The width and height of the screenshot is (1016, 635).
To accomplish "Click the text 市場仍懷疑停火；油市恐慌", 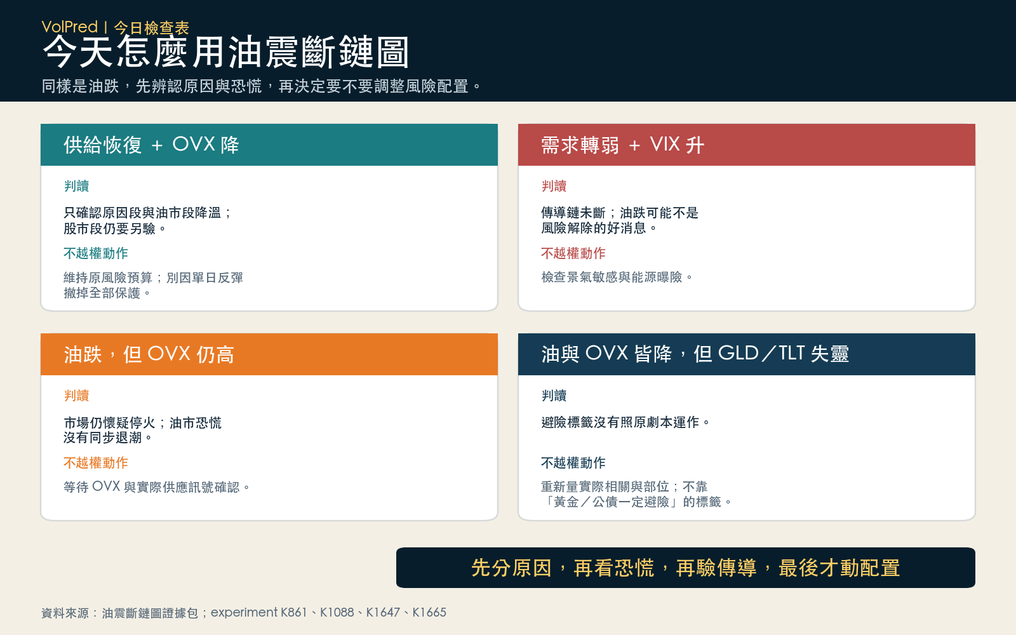I will (143, 423).
